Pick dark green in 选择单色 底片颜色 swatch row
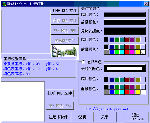This screenshot has height=123, width=150. (117, 79)
